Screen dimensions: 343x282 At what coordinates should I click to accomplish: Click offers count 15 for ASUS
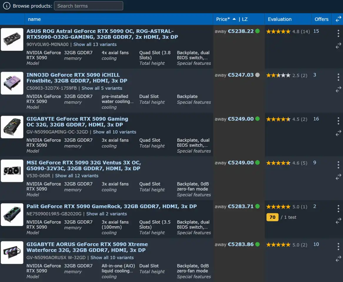click(x=316, y=31)
